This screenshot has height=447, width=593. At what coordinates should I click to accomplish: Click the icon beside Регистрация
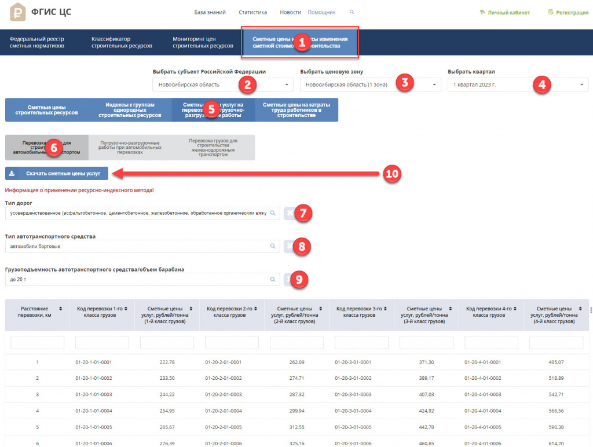tap(551, 12)
